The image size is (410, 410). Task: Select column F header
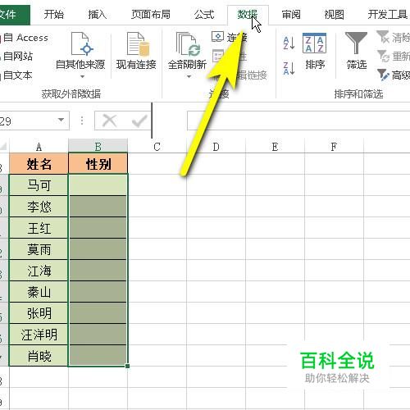coord(334,147)
